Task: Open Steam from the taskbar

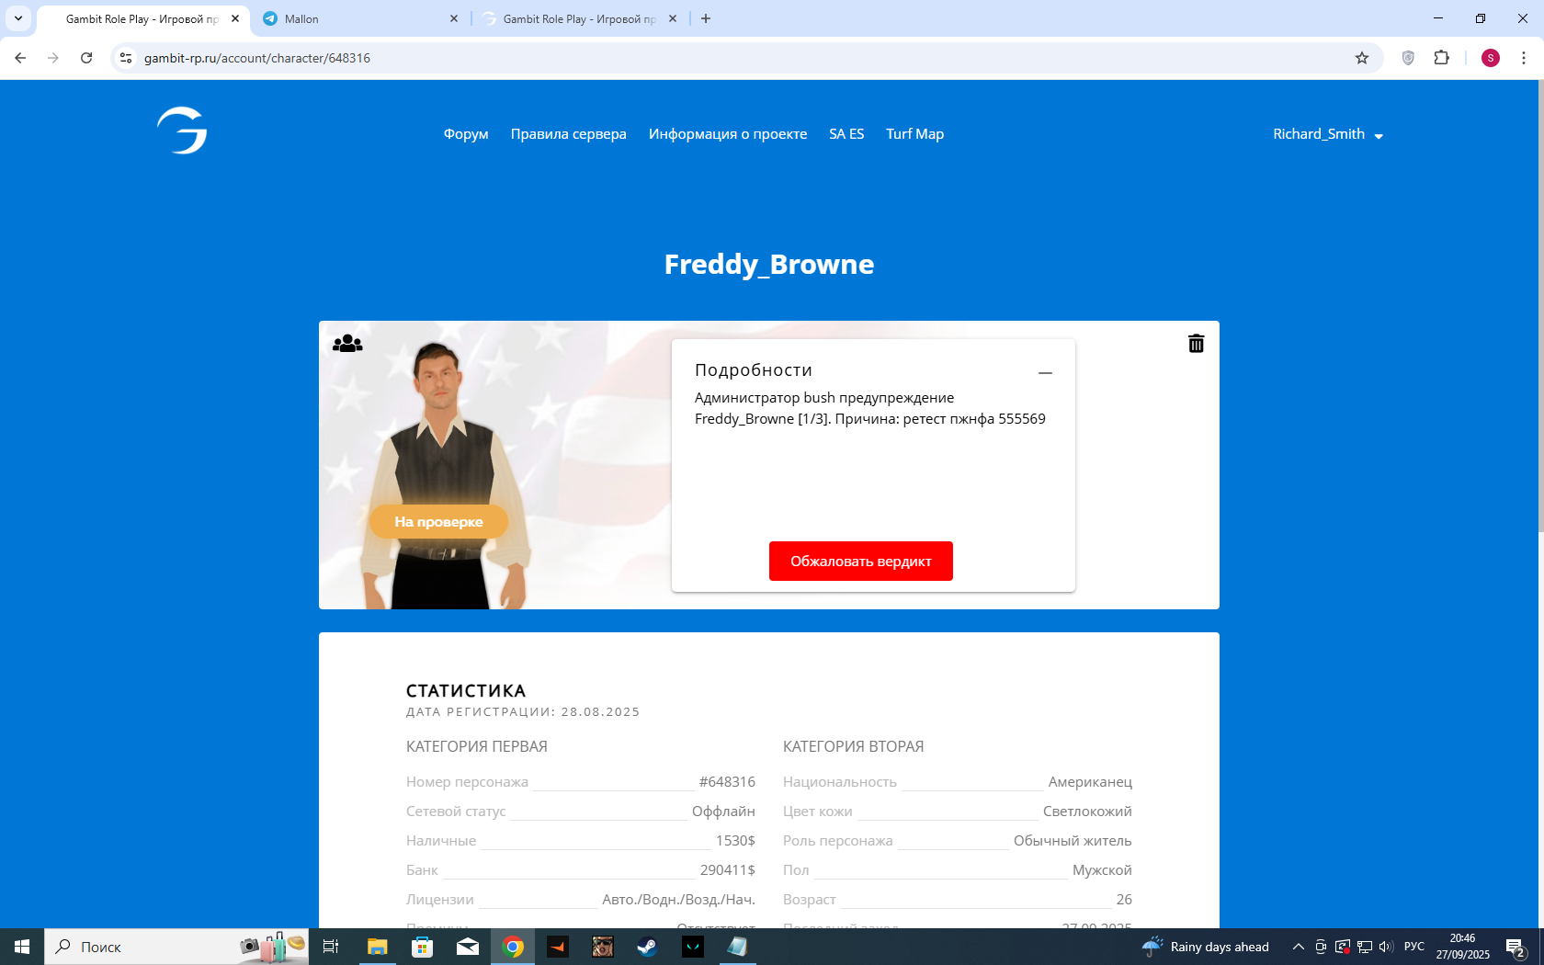Action: (648, 947)
